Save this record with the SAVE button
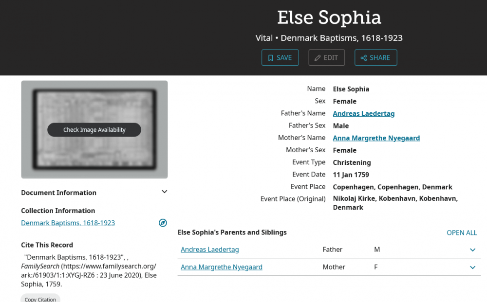The height and width of the screenshot is (302, 487). coord(280,57)
